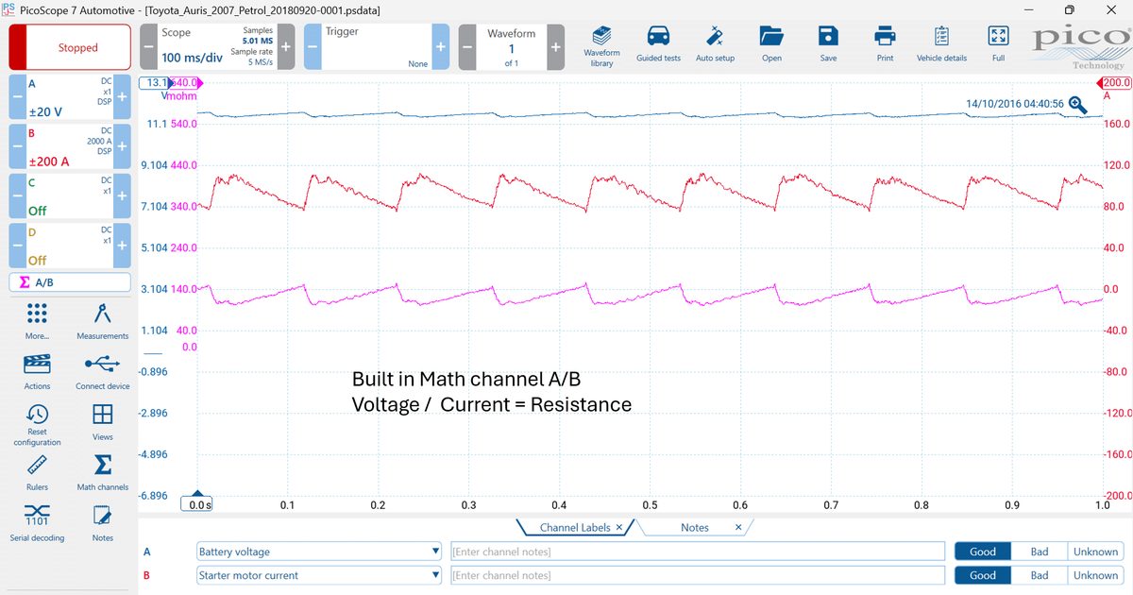Click the zoom magnifier icon on graph
Image resolution: width=1133 pixels, height=595 pixels.
tap(1077, 105)
